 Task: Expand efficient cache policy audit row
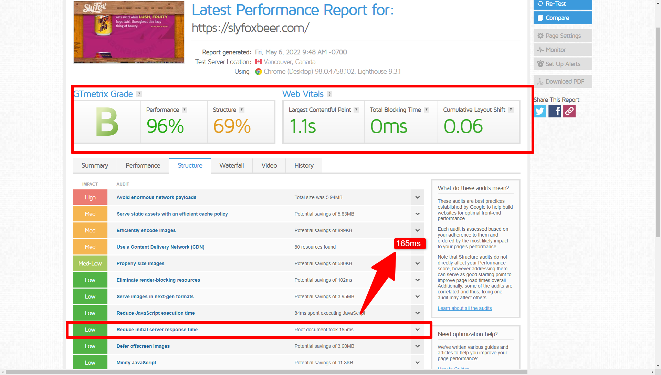417,214
